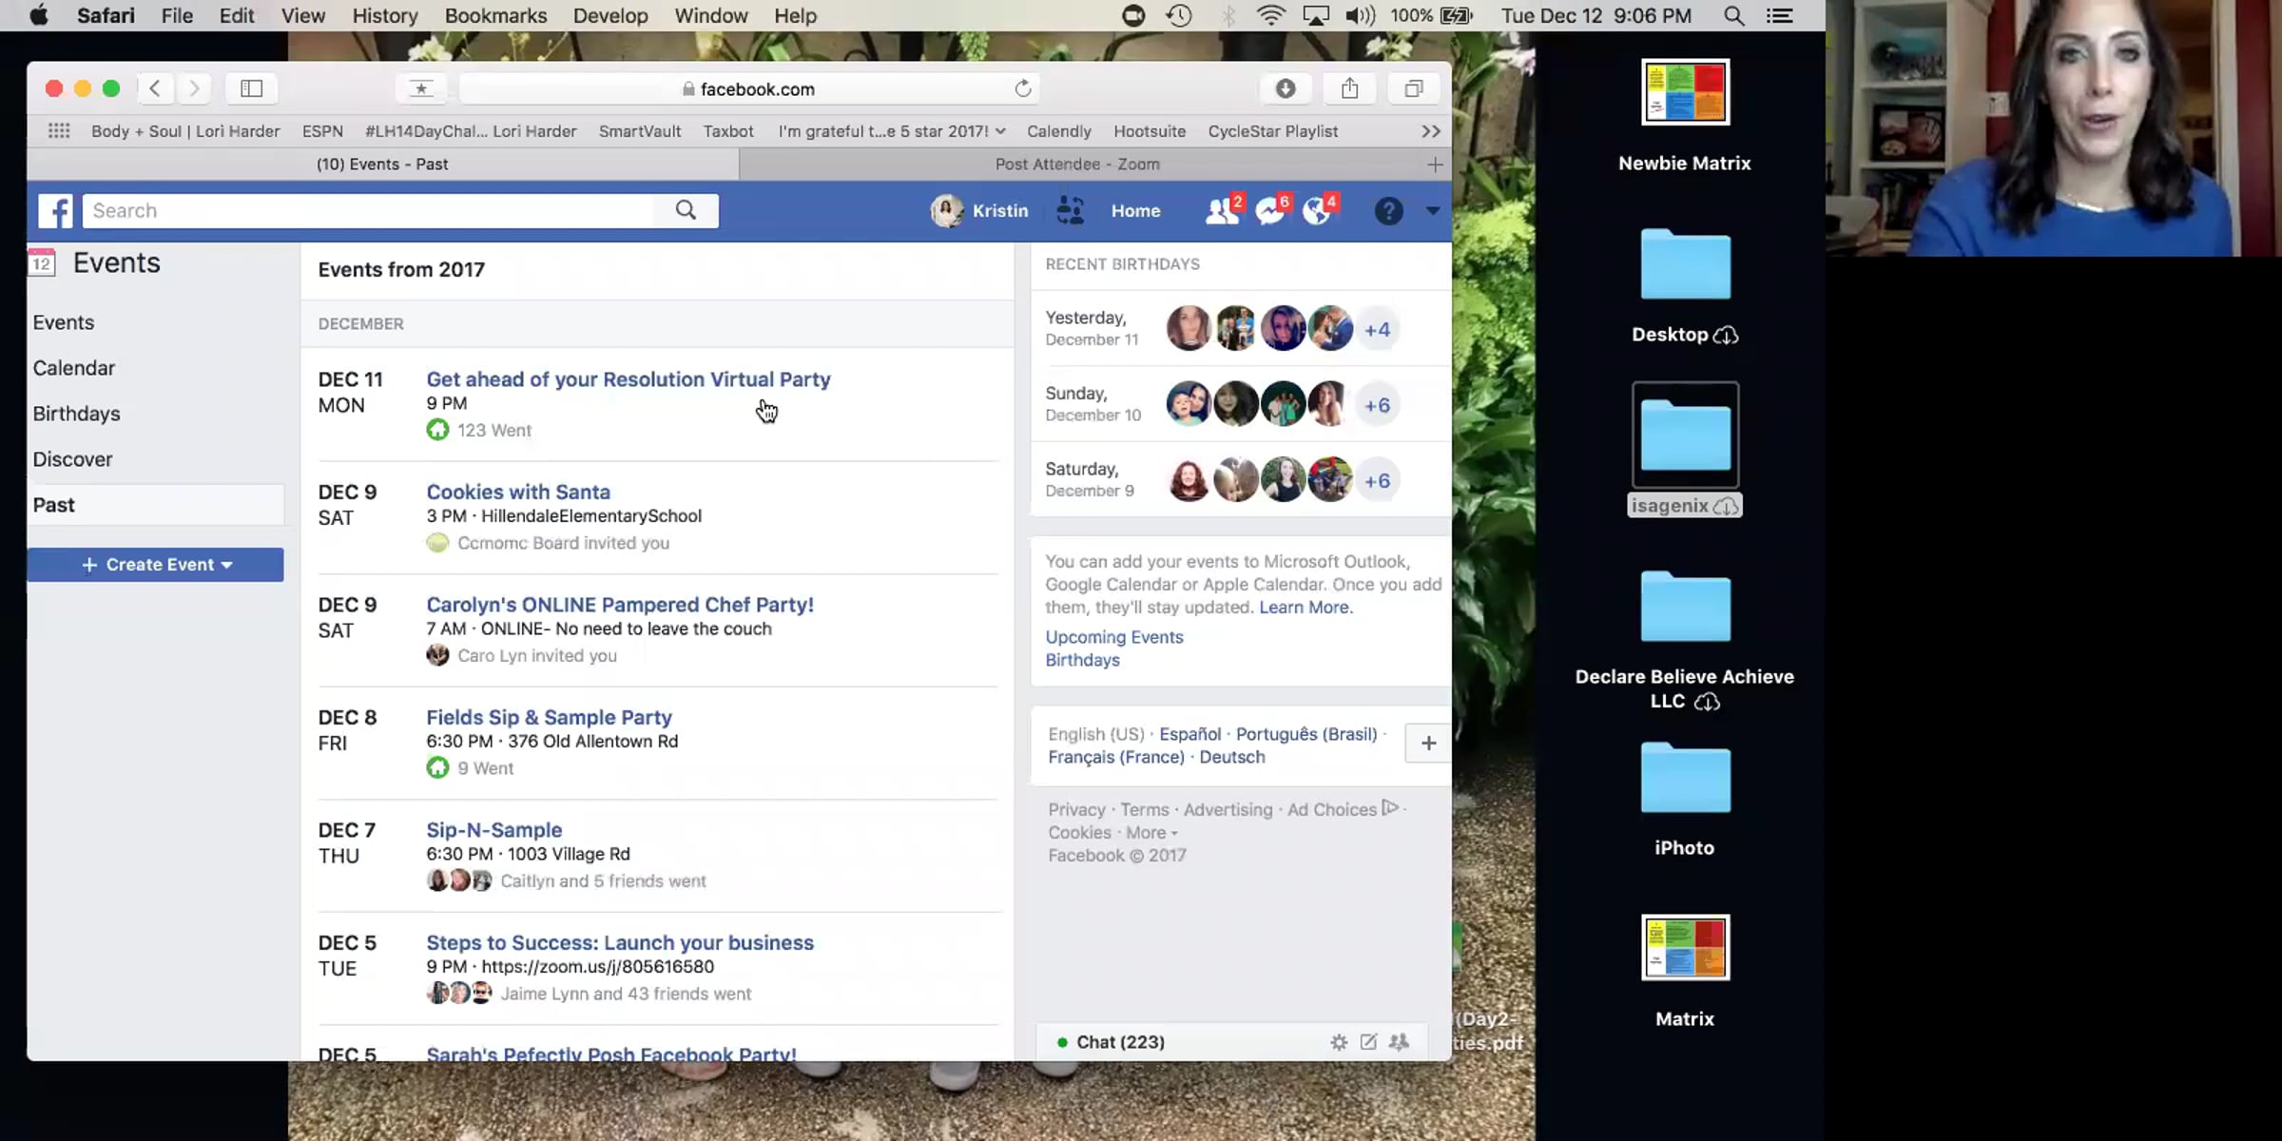Select Calendar in Events sidebar
The image size is (2282, 1141).
(x=73, y=368)
